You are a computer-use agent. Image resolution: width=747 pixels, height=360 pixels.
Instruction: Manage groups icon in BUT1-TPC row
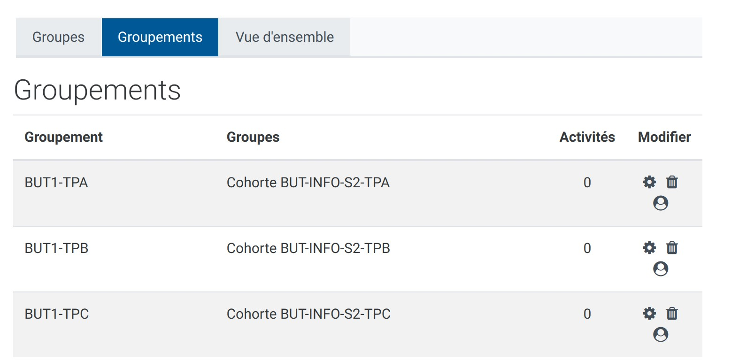(x=661, y=335)
